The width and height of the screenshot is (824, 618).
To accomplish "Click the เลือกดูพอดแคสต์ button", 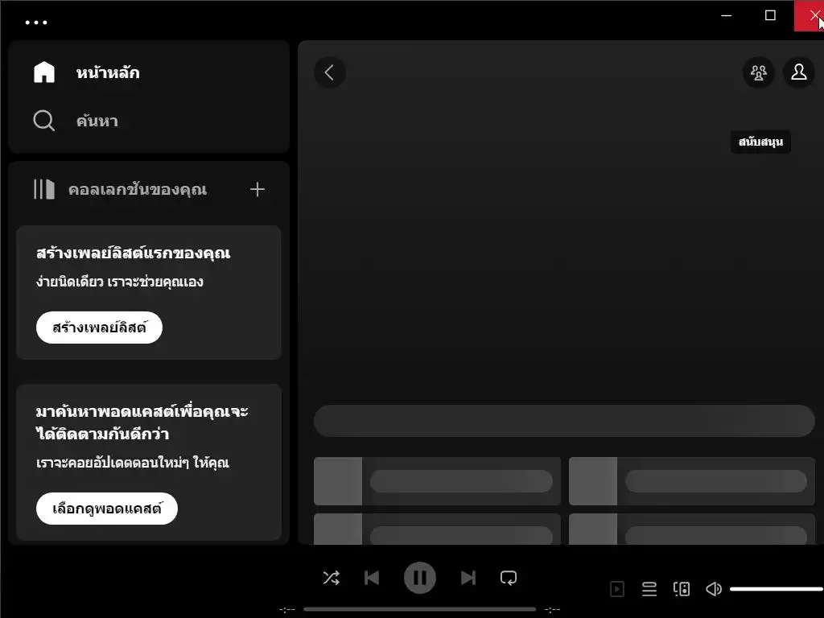I will point(107,509).
